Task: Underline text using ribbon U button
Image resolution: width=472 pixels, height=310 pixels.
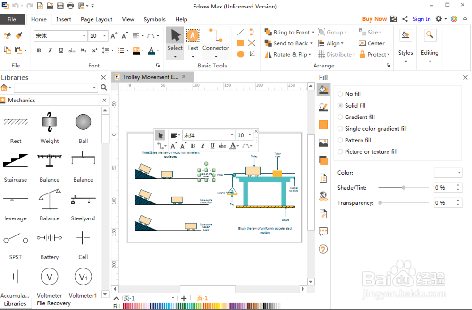Action: tap(61, 50)
